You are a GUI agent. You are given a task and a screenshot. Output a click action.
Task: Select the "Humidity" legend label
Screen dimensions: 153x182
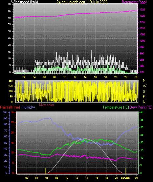coord(28,107)
